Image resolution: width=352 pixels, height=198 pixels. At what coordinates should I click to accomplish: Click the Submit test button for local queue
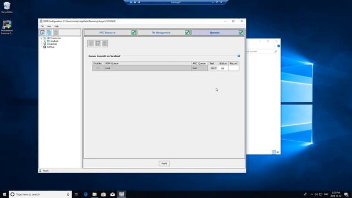point(213,68)
